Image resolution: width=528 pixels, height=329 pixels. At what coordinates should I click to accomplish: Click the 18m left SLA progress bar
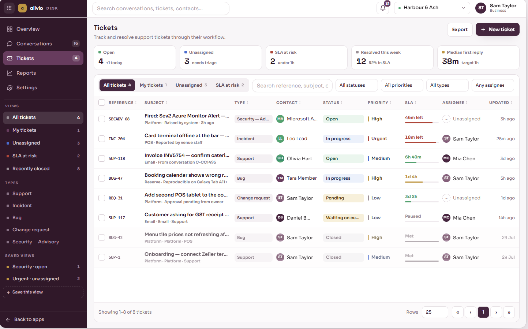[422, 142]
